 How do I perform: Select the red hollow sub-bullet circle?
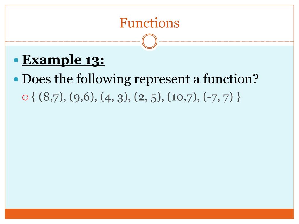(25, 97)
